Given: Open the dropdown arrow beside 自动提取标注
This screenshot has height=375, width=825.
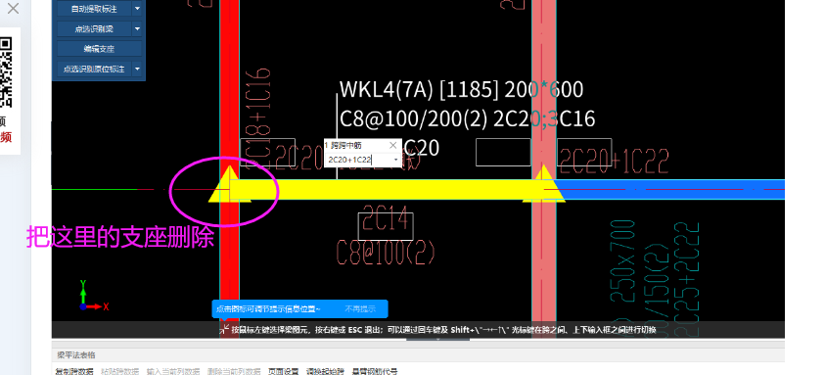Looking at the screenshot, I should click(x=137, y=9).
